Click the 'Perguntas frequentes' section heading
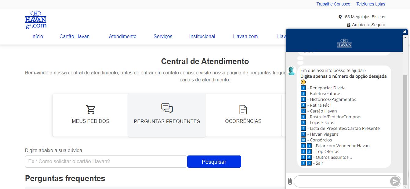410x189 pixels. click(x=65, y=178)
